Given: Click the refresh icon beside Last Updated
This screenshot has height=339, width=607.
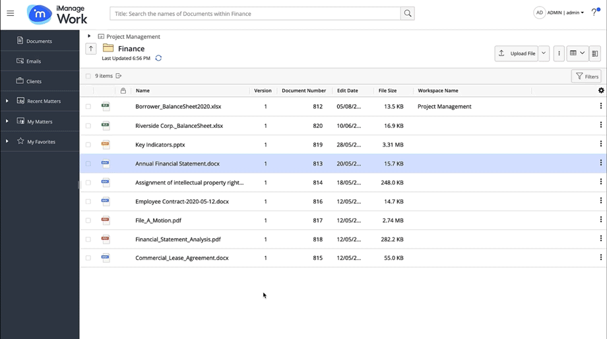Looking at the screenshot, I should 158,58.
